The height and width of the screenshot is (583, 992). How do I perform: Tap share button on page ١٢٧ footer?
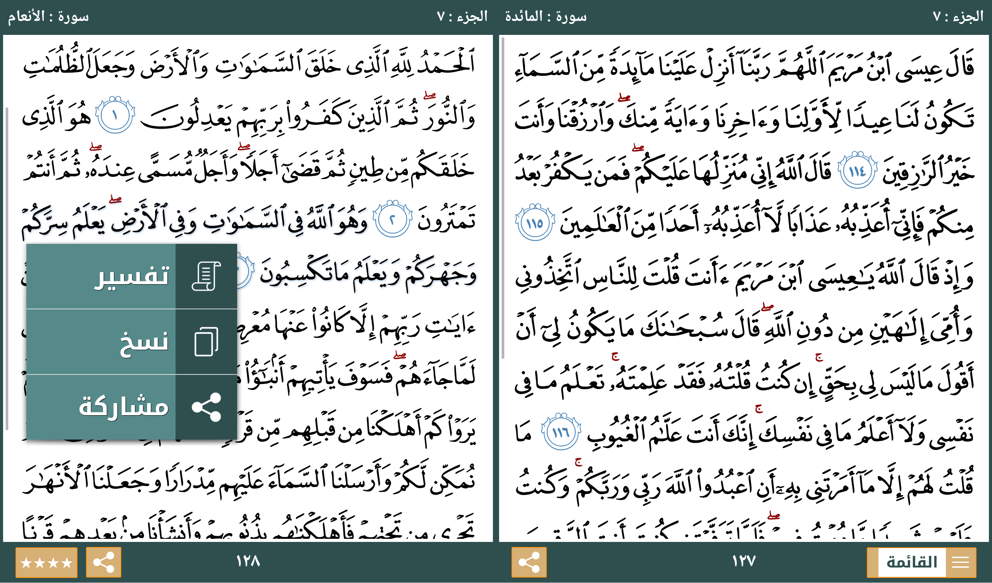[x=529, y=562]
